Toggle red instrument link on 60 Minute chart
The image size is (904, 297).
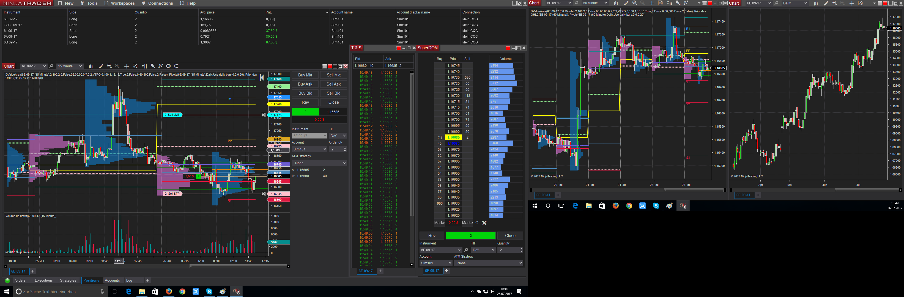(709, 3)
